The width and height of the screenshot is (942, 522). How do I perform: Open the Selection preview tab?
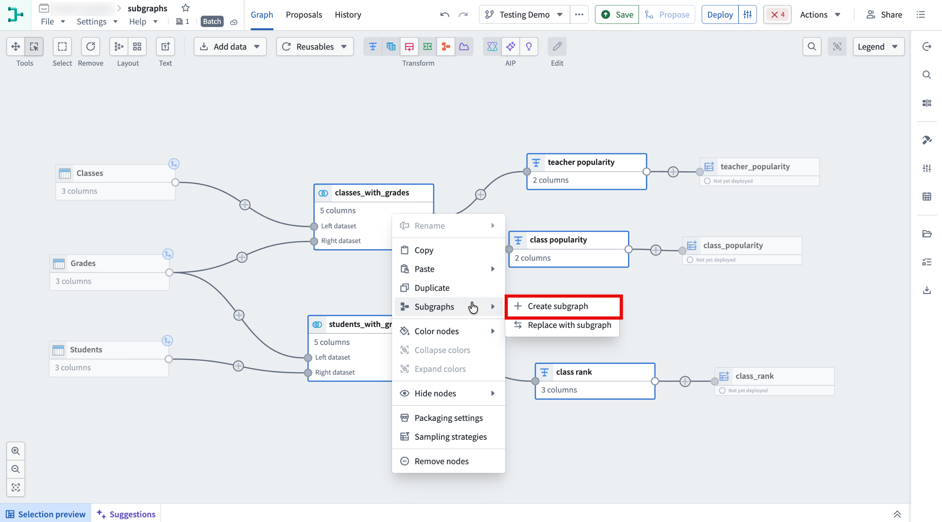pyautogui.click(x=45, y=514)
